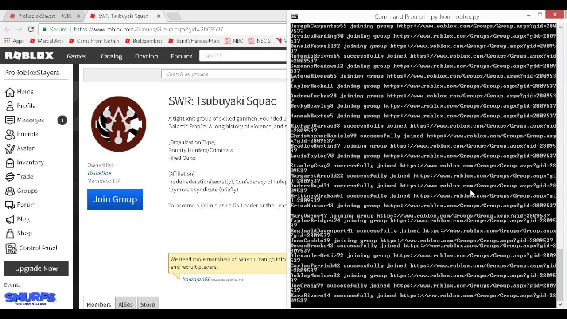
Task: Open the Messages sidebar icon
Action: [10, 120]
